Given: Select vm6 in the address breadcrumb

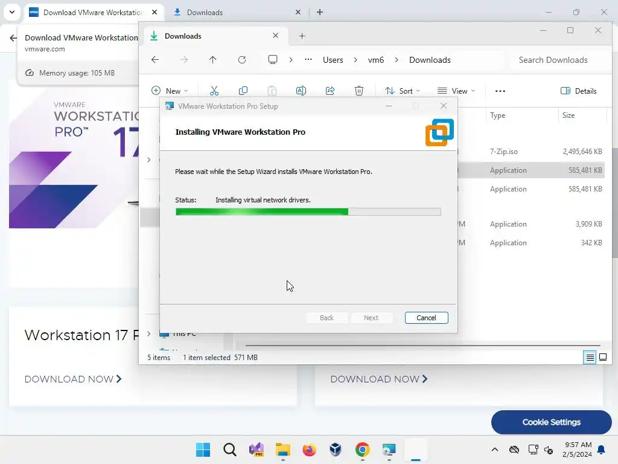Looking at the screenshot, I should pyautogui.click(x=376, y=60).
